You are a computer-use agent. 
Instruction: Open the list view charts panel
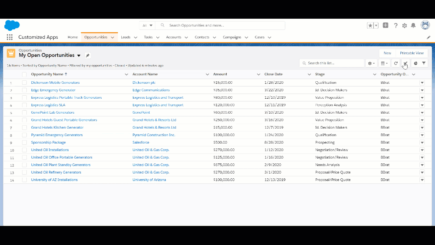click(x=415, y=63)
